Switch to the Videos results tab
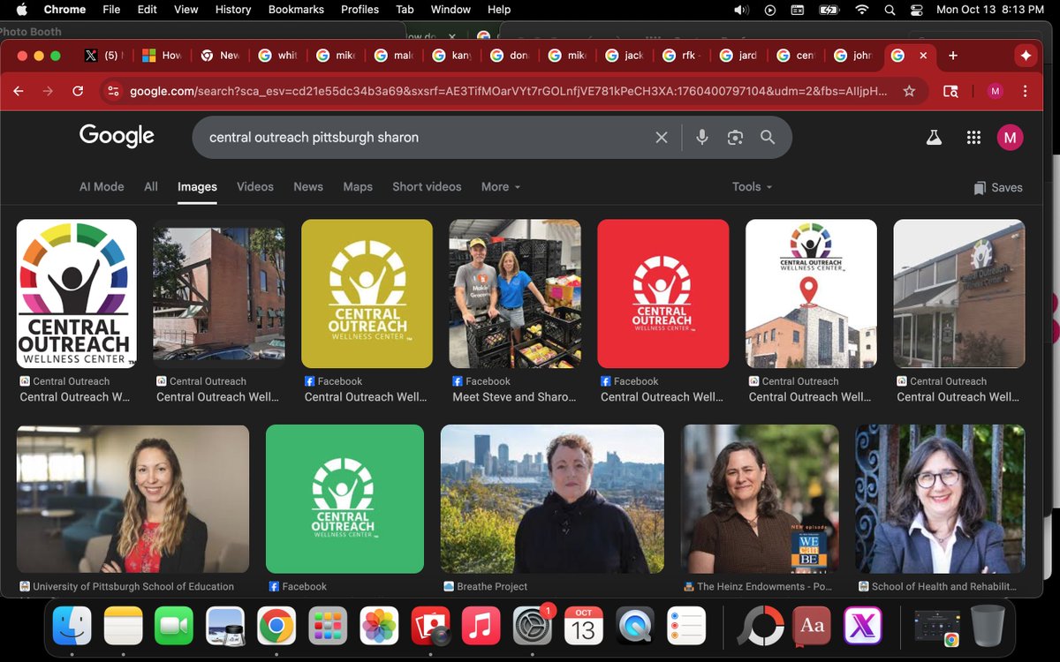Screen dimensions: 1060x662 click(255, 187)
